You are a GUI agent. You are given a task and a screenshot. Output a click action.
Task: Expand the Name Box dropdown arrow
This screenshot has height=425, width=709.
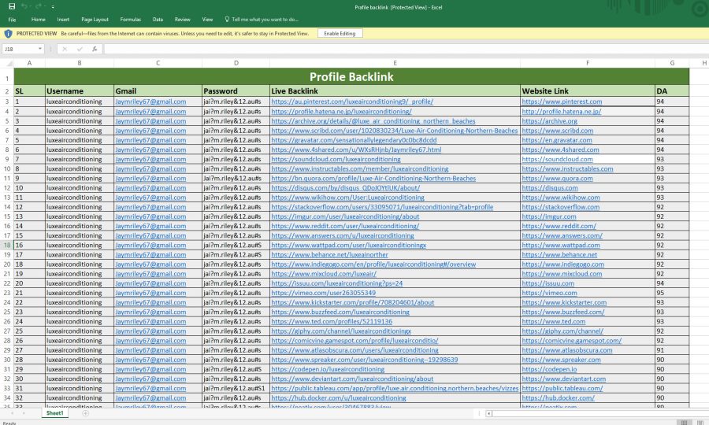click(40, 49)
